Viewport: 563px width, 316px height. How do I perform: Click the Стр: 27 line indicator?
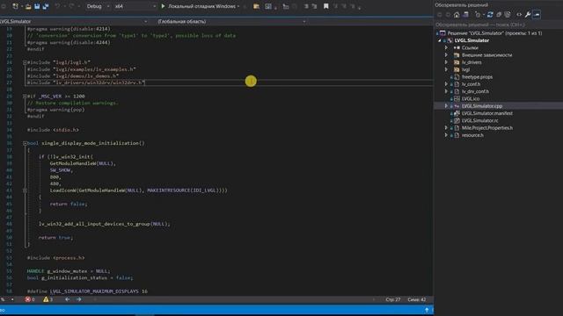pos(393,299)
